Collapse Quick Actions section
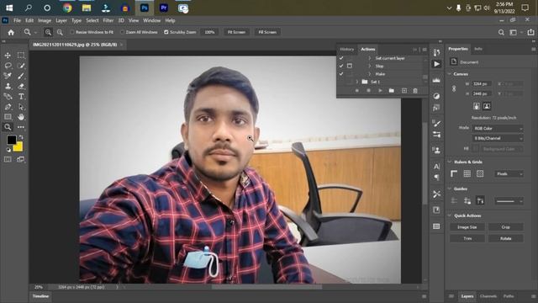This screenshot has width=538, height=303. click(450, 215)
